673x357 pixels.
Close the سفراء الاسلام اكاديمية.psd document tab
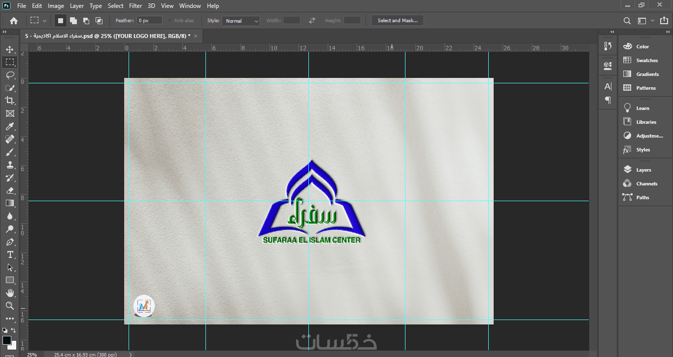tap(196, 36)
